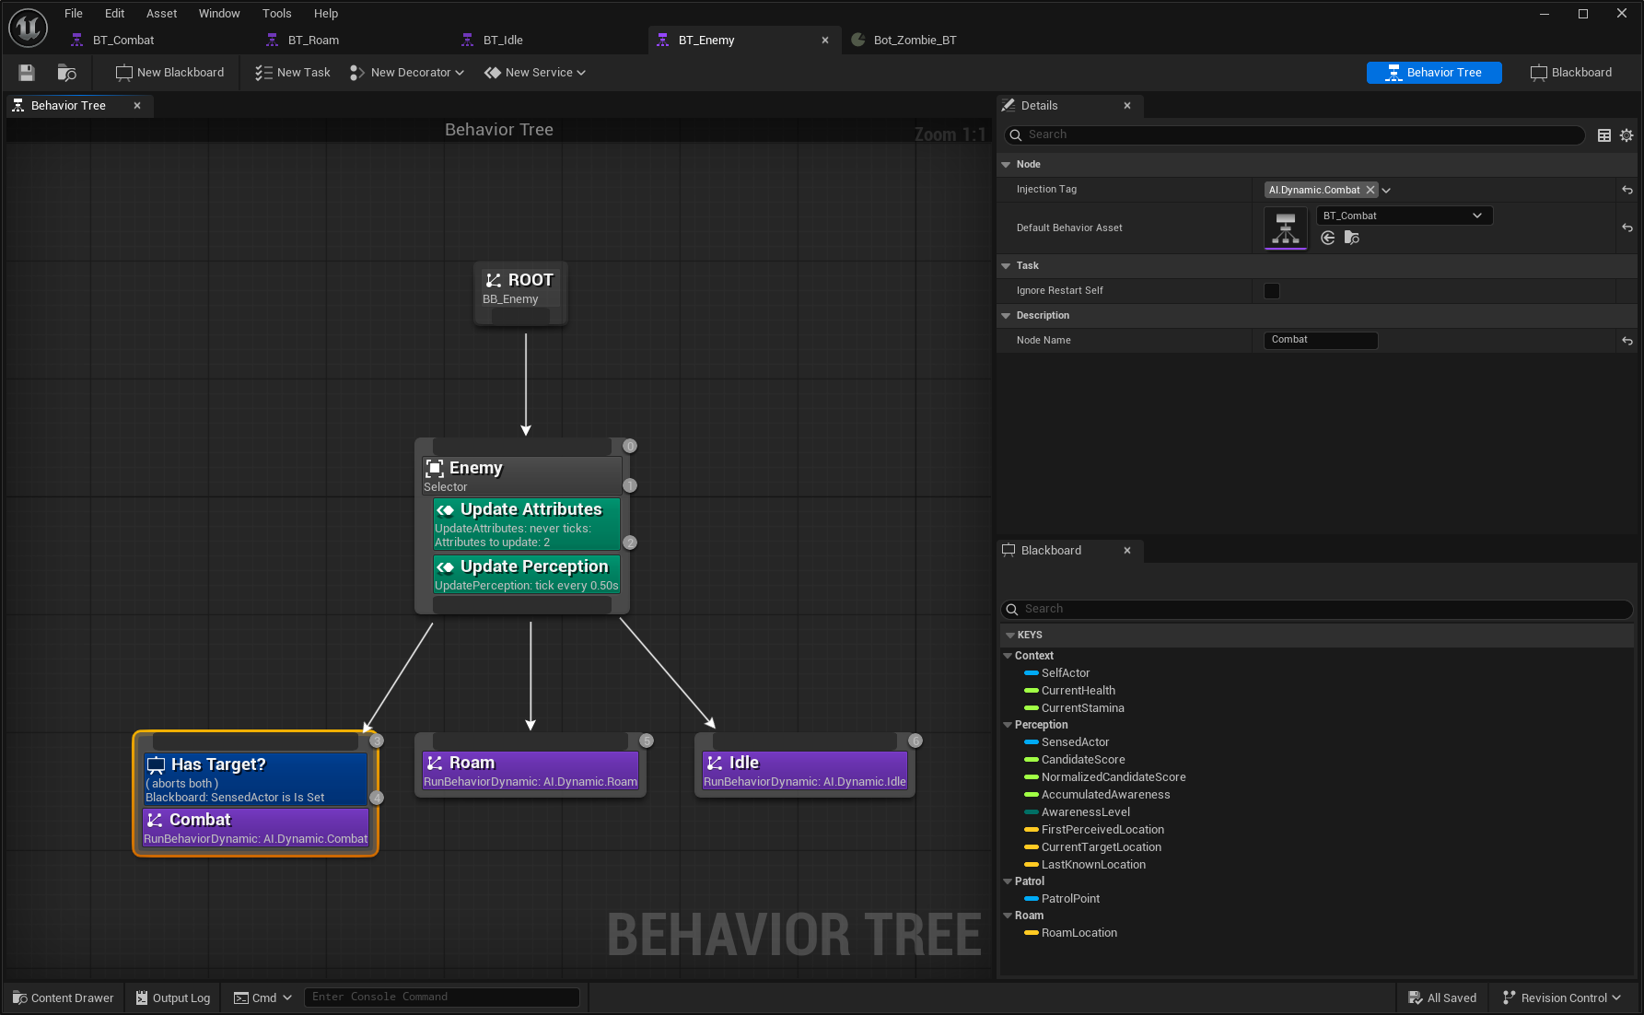Screen dimensions: 1644x1015
Task: Click the Use Selected Asset arrow icon
Action: 1327,237
